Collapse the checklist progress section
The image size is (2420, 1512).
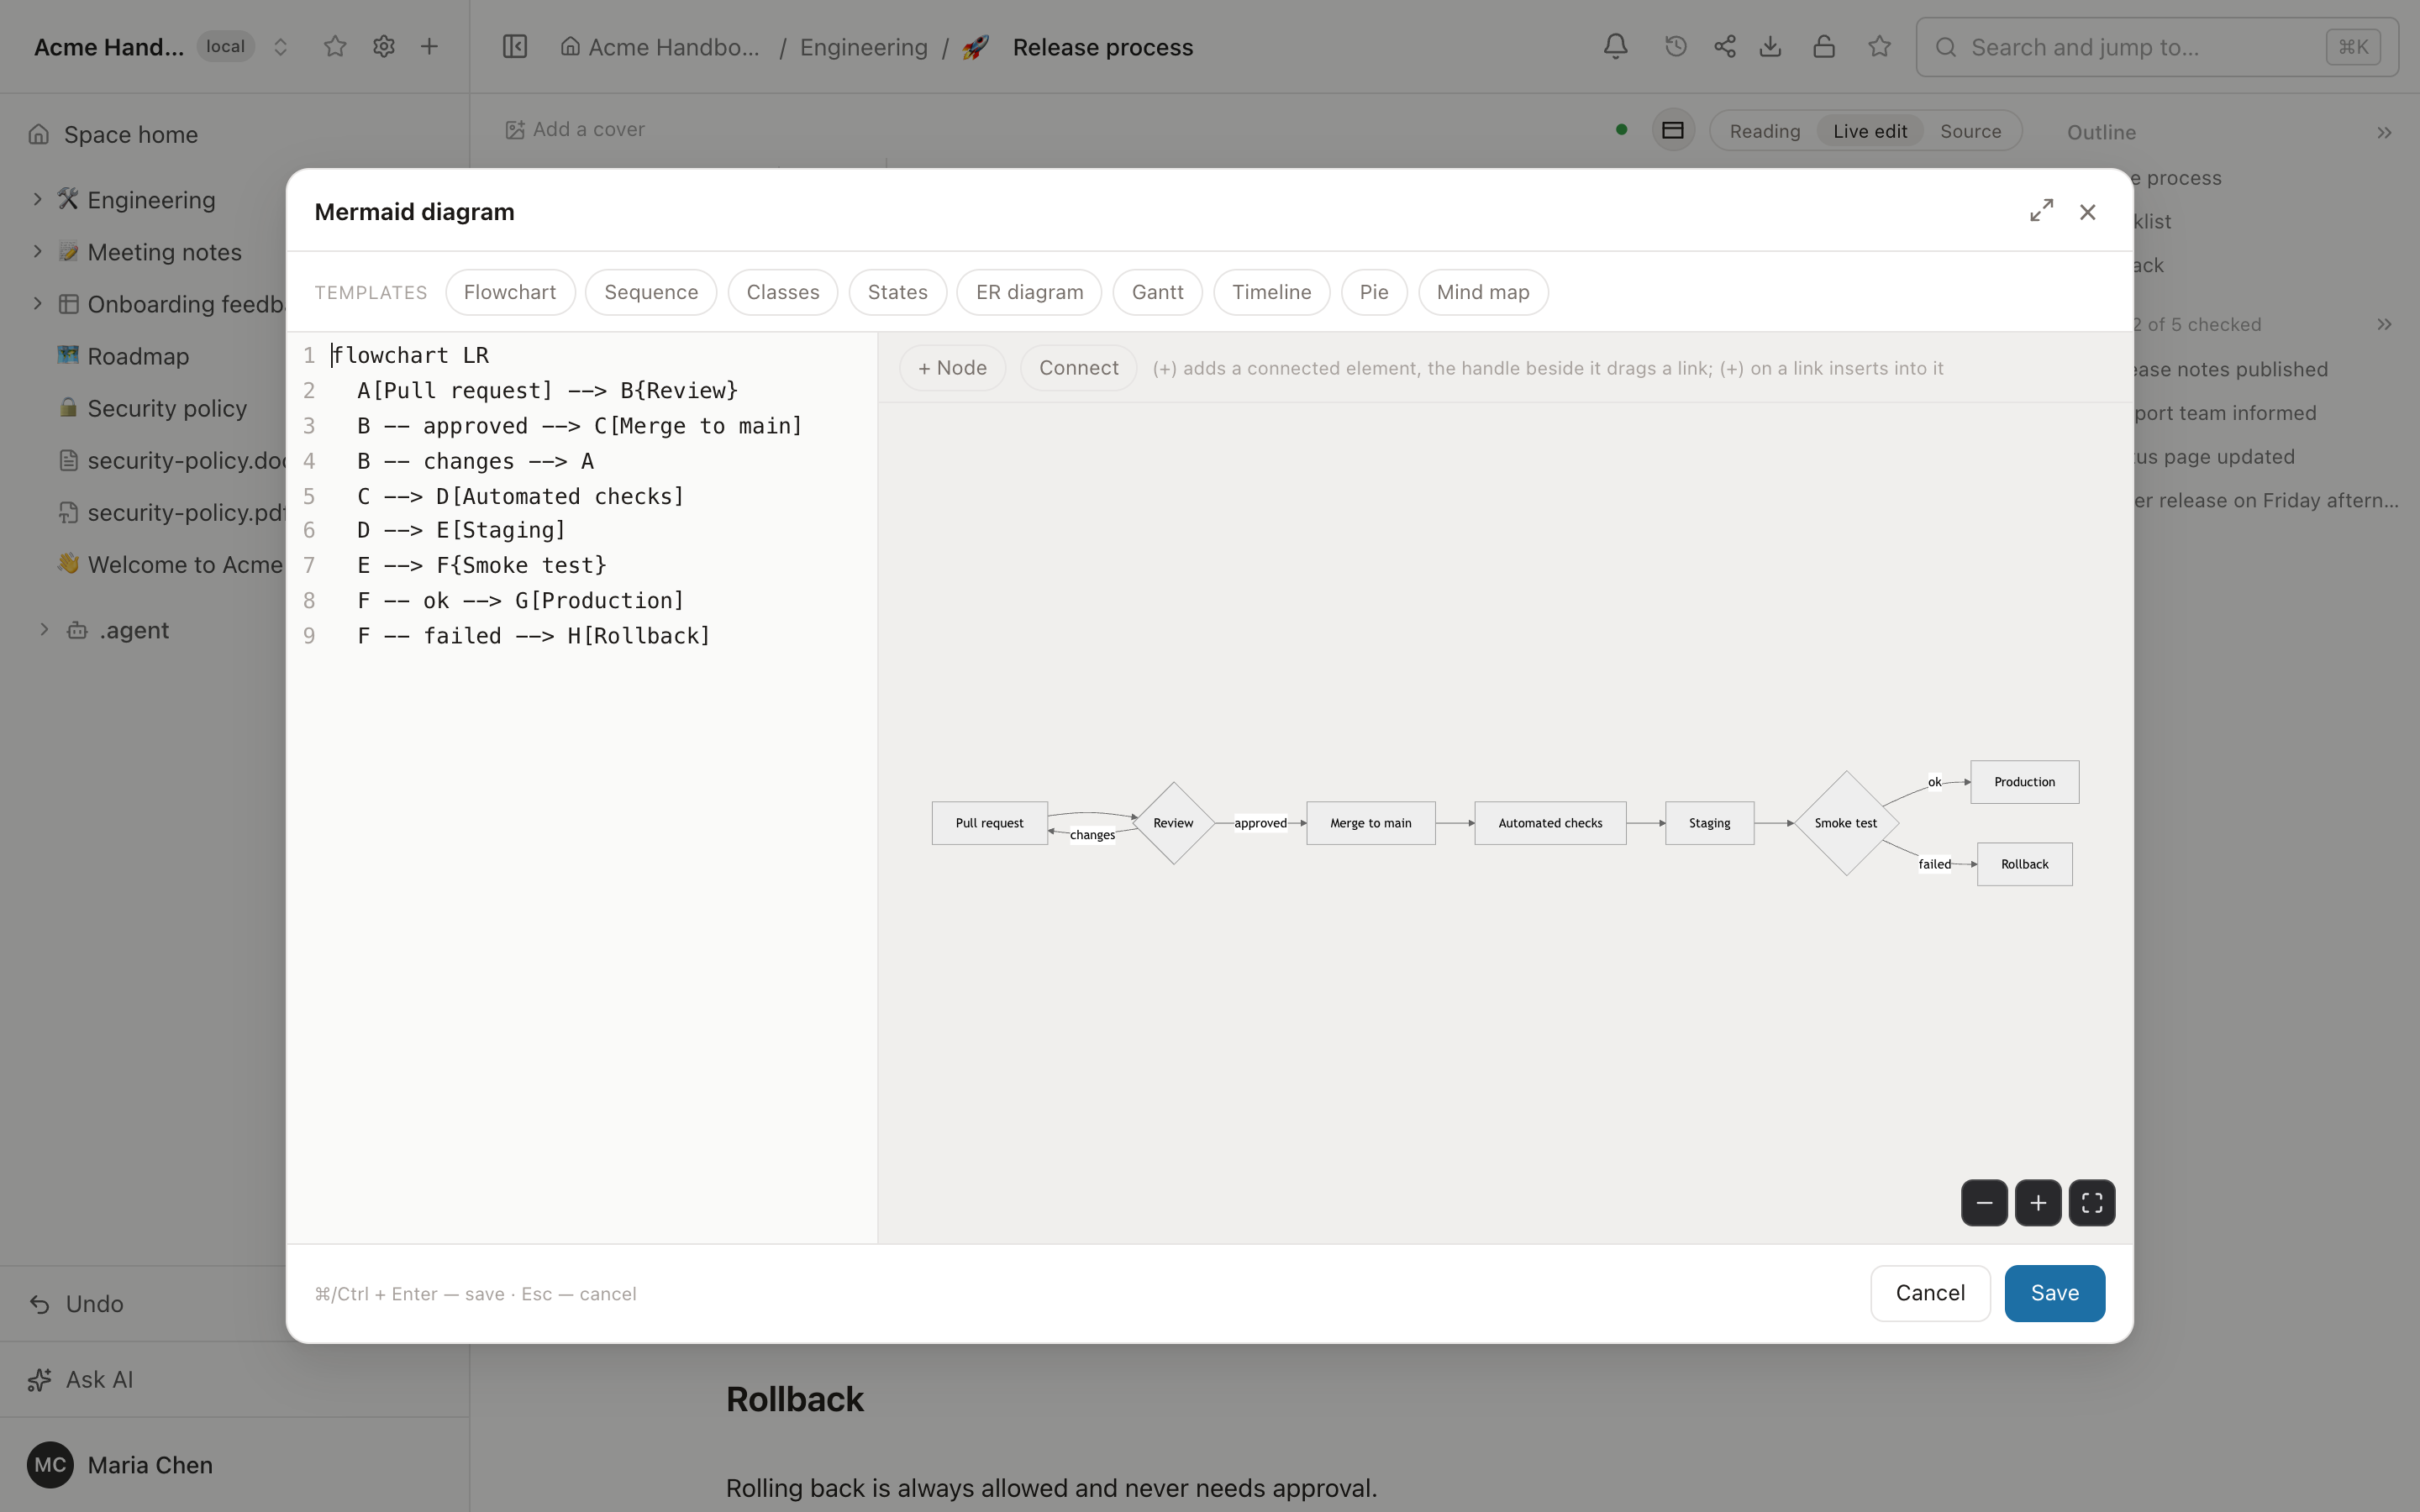click(x=2384, y=324)
